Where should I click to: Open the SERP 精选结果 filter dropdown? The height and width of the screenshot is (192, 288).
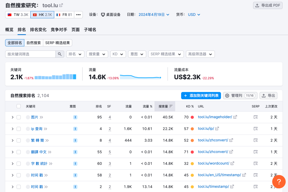pyautogui.click(x=166, y=54)
